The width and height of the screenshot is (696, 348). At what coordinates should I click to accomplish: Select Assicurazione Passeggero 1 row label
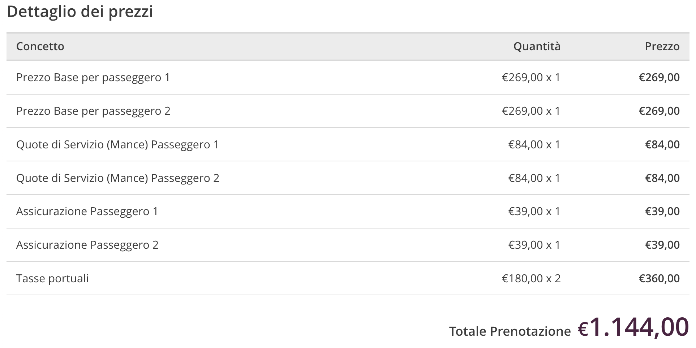coord(87,212)
